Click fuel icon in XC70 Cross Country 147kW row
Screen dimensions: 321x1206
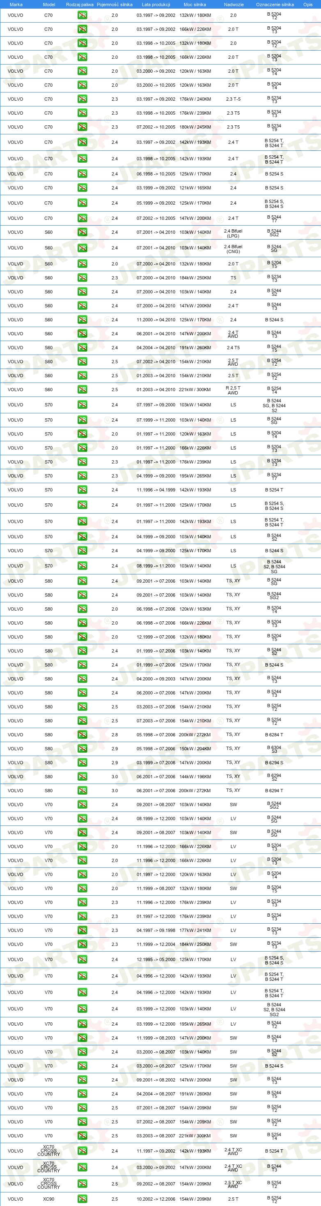point(83,1167)
